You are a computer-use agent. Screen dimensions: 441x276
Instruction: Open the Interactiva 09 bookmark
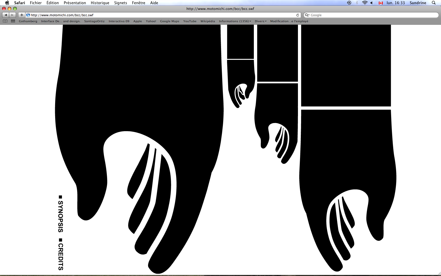coord(119,21)
